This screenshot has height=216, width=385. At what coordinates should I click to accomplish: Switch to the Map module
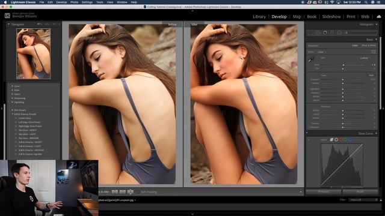click(297, 17)
